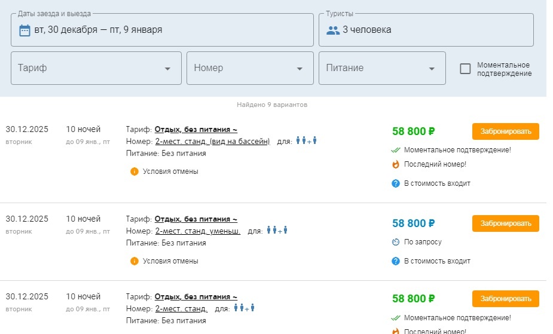Viewport: 553px width, 334px height.
Task: Open the 'Питание' dropdown
Action: 382,68
